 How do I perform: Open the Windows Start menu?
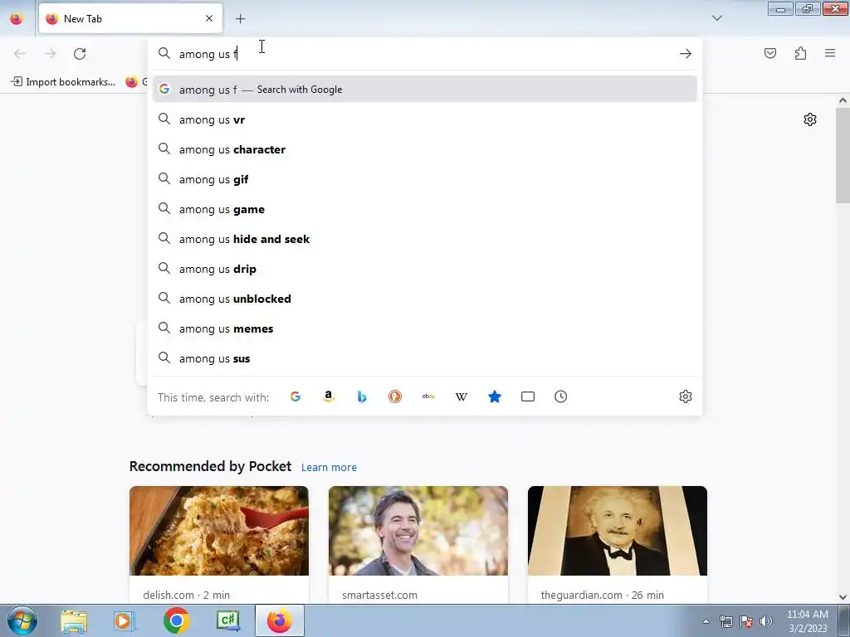(22, 620)
